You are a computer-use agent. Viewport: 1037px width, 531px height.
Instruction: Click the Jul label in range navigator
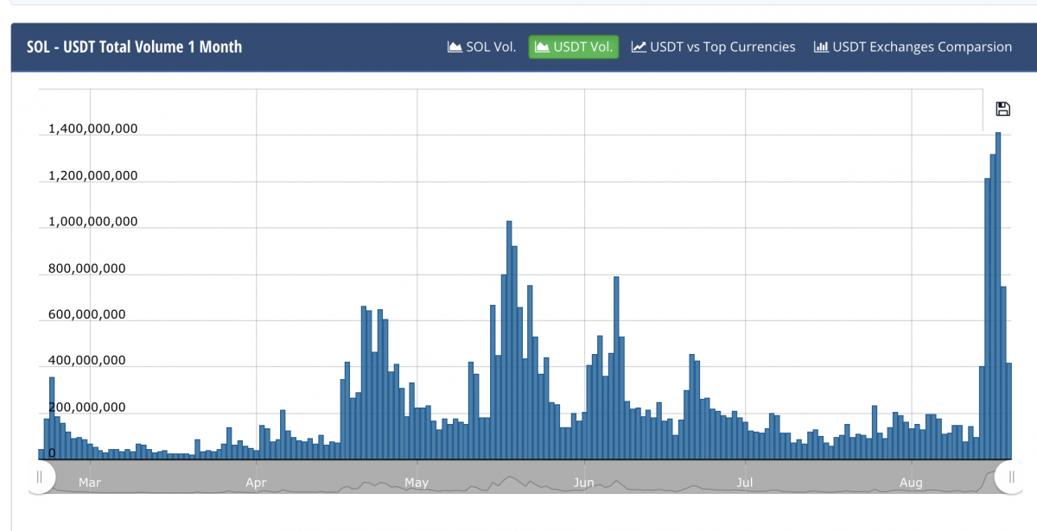click(x=745, y=483)
